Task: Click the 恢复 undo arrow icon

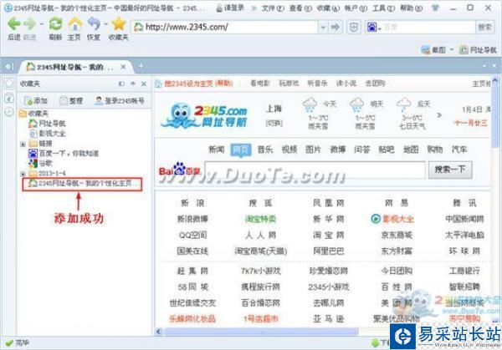Action: click(94, 24)
